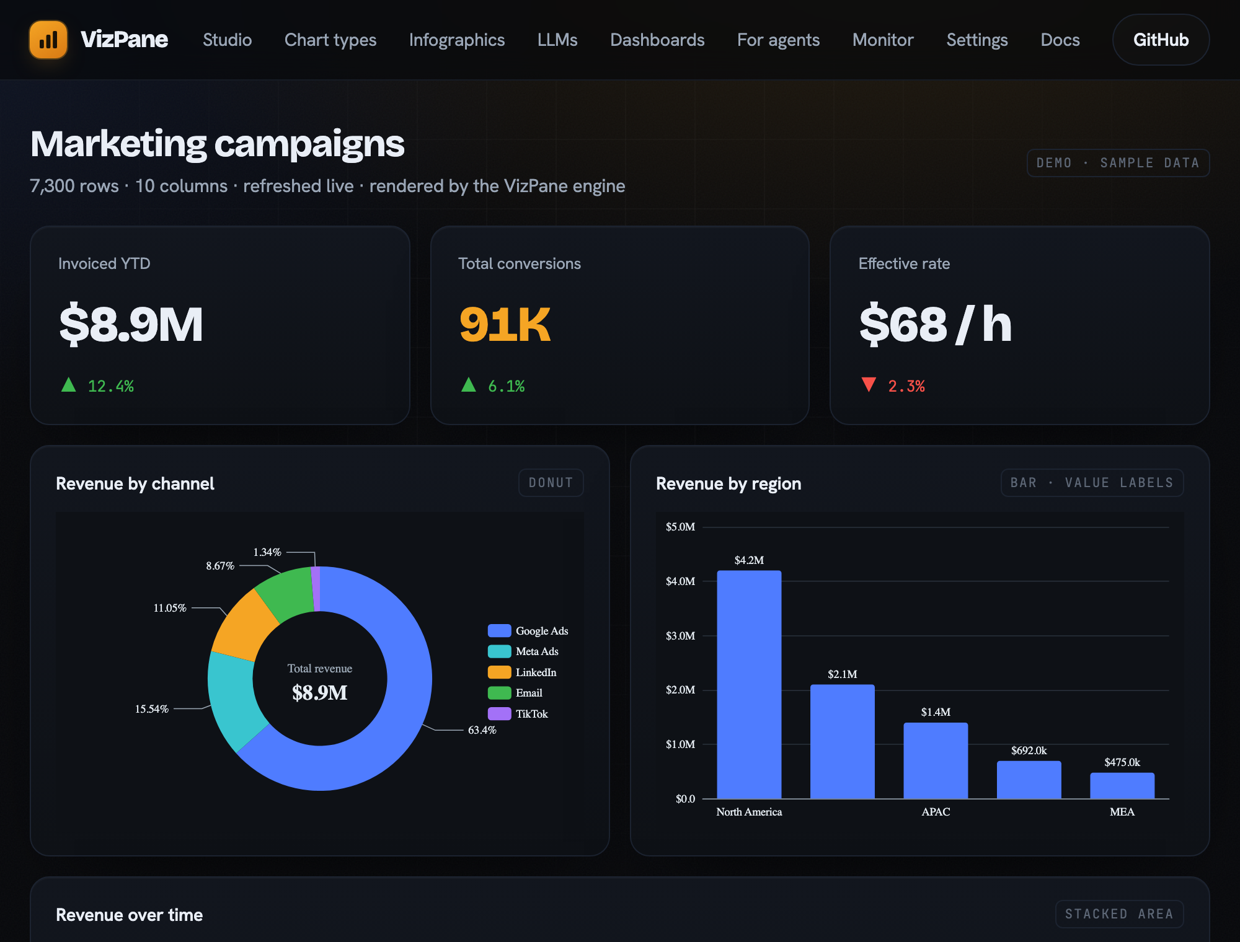This screenshot has height=942, width=1240.
Task: Open the Monitor page
Action: click(883, 40)
